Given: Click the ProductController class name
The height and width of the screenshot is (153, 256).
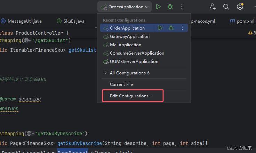Looking at the screenshot, I should click(39, 33).
